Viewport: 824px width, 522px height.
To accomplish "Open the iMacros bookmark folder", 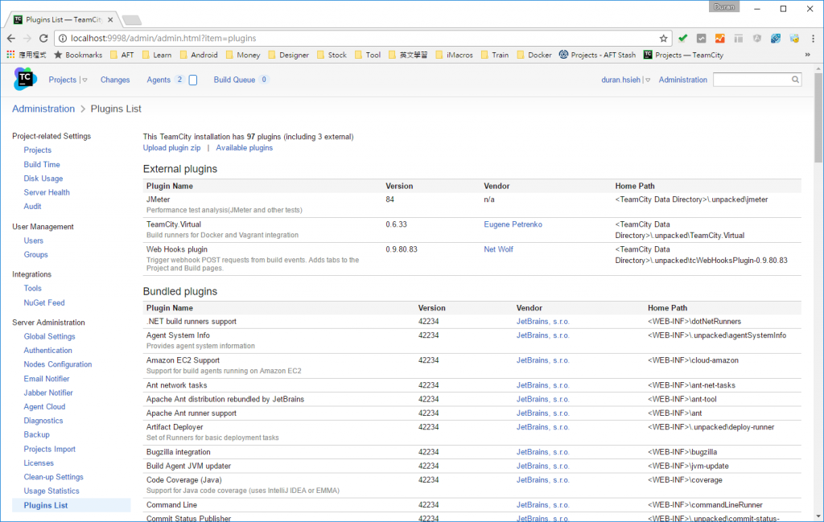I will [454, 55].
